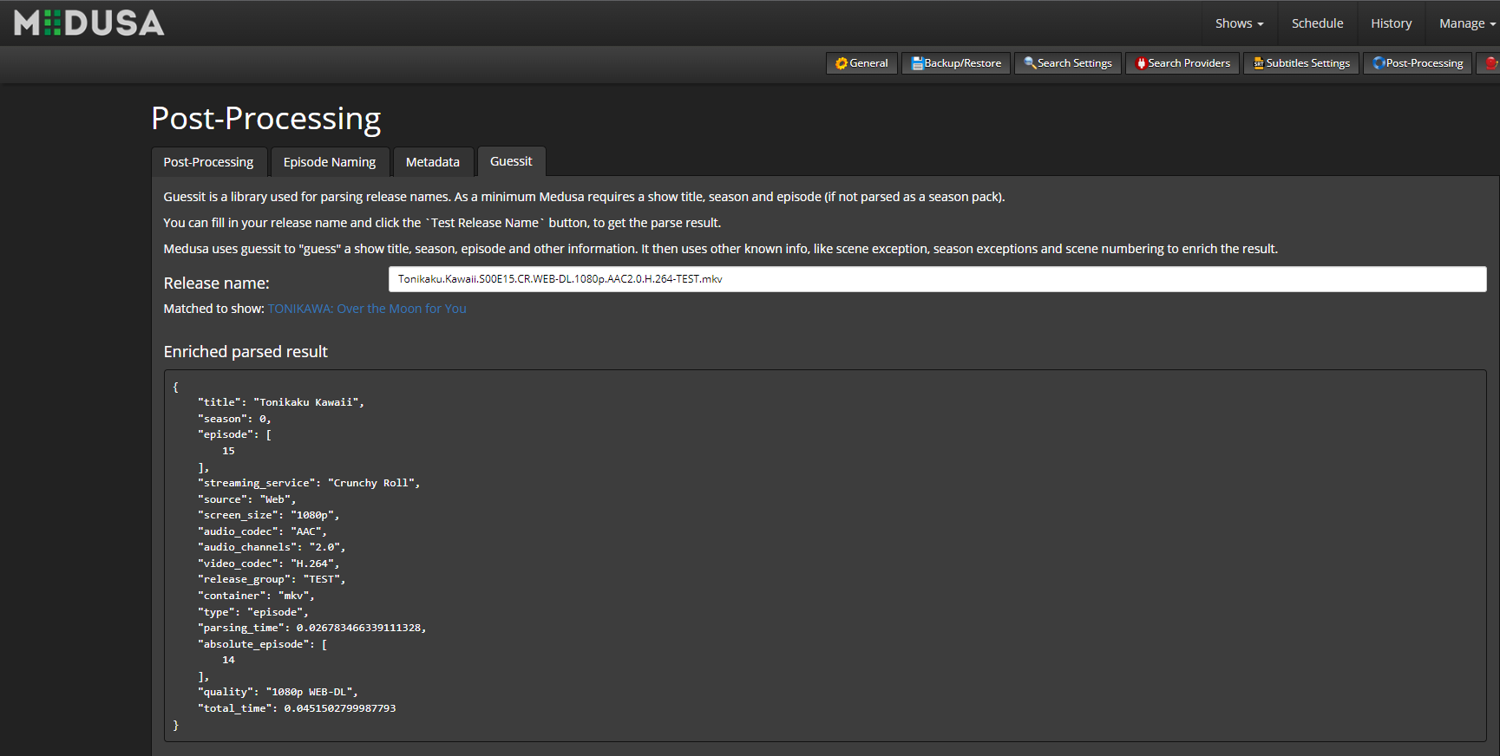
Task: Switch to the Metadata tab
Action: [433, 162]
